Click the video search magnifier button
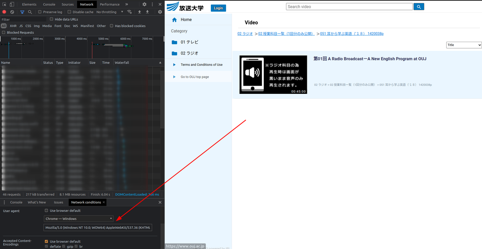482x249 pixels. pos(419,7)
